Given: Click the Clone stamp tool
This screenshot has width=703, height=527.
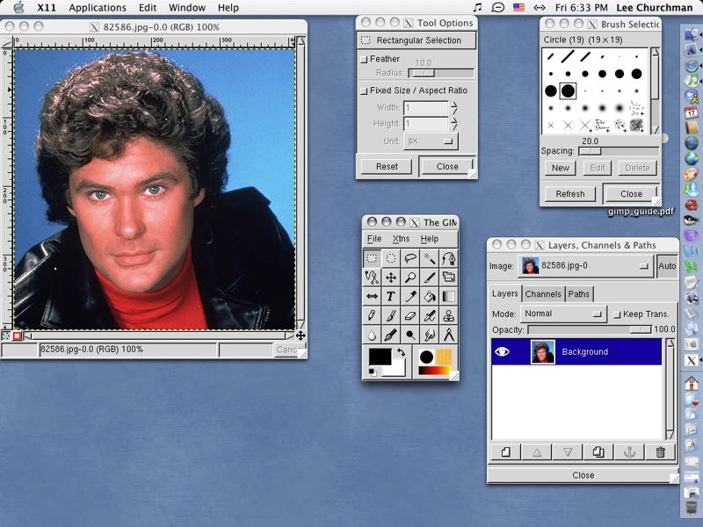Looking at the screenshot, I should tap(449, 316).
